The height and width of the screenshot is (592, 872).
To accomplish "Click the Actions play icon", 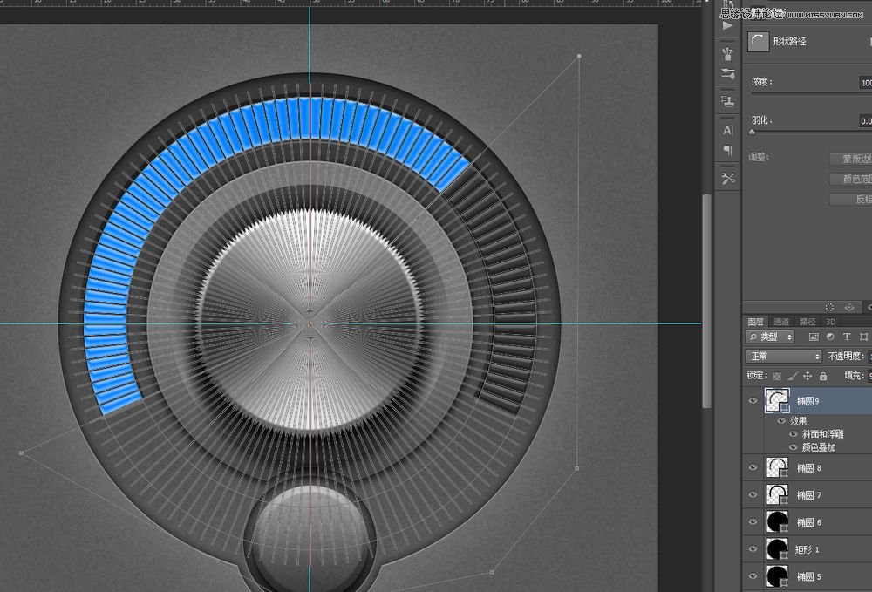I will (727, 25).
